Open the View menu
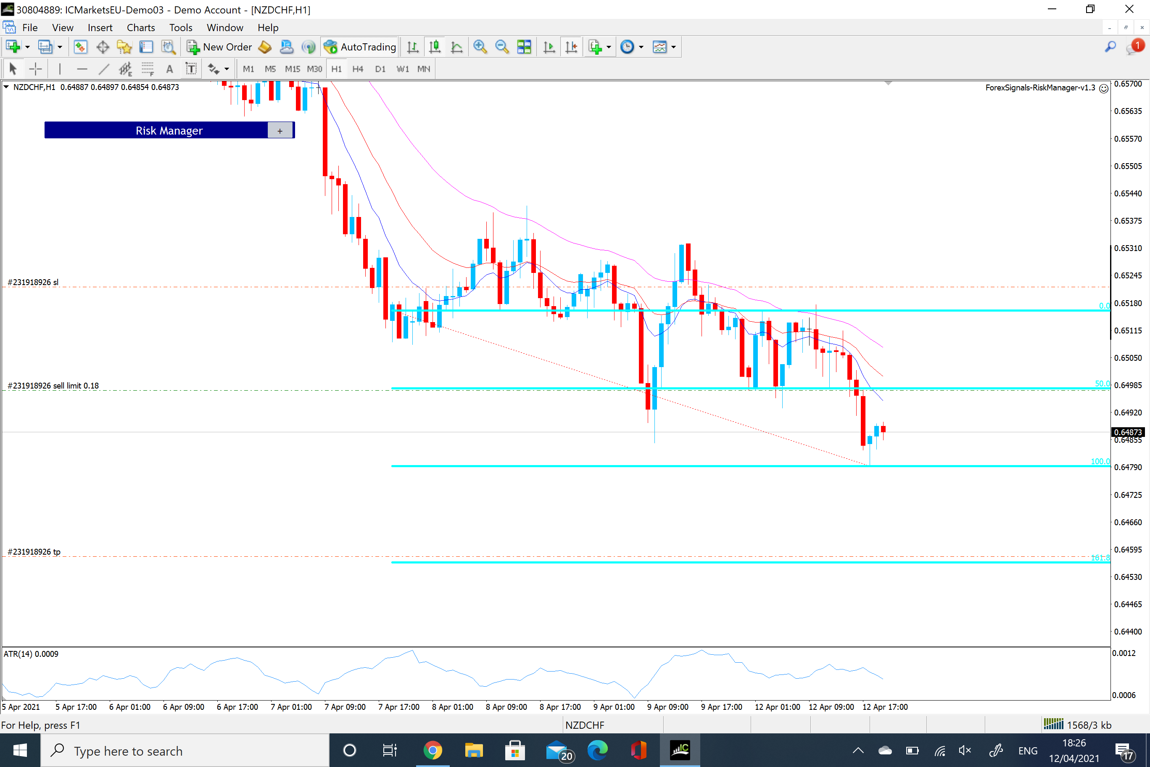The width and height of the screenshot is (1150, 767). pyautogui.click(x=63, y=27)
